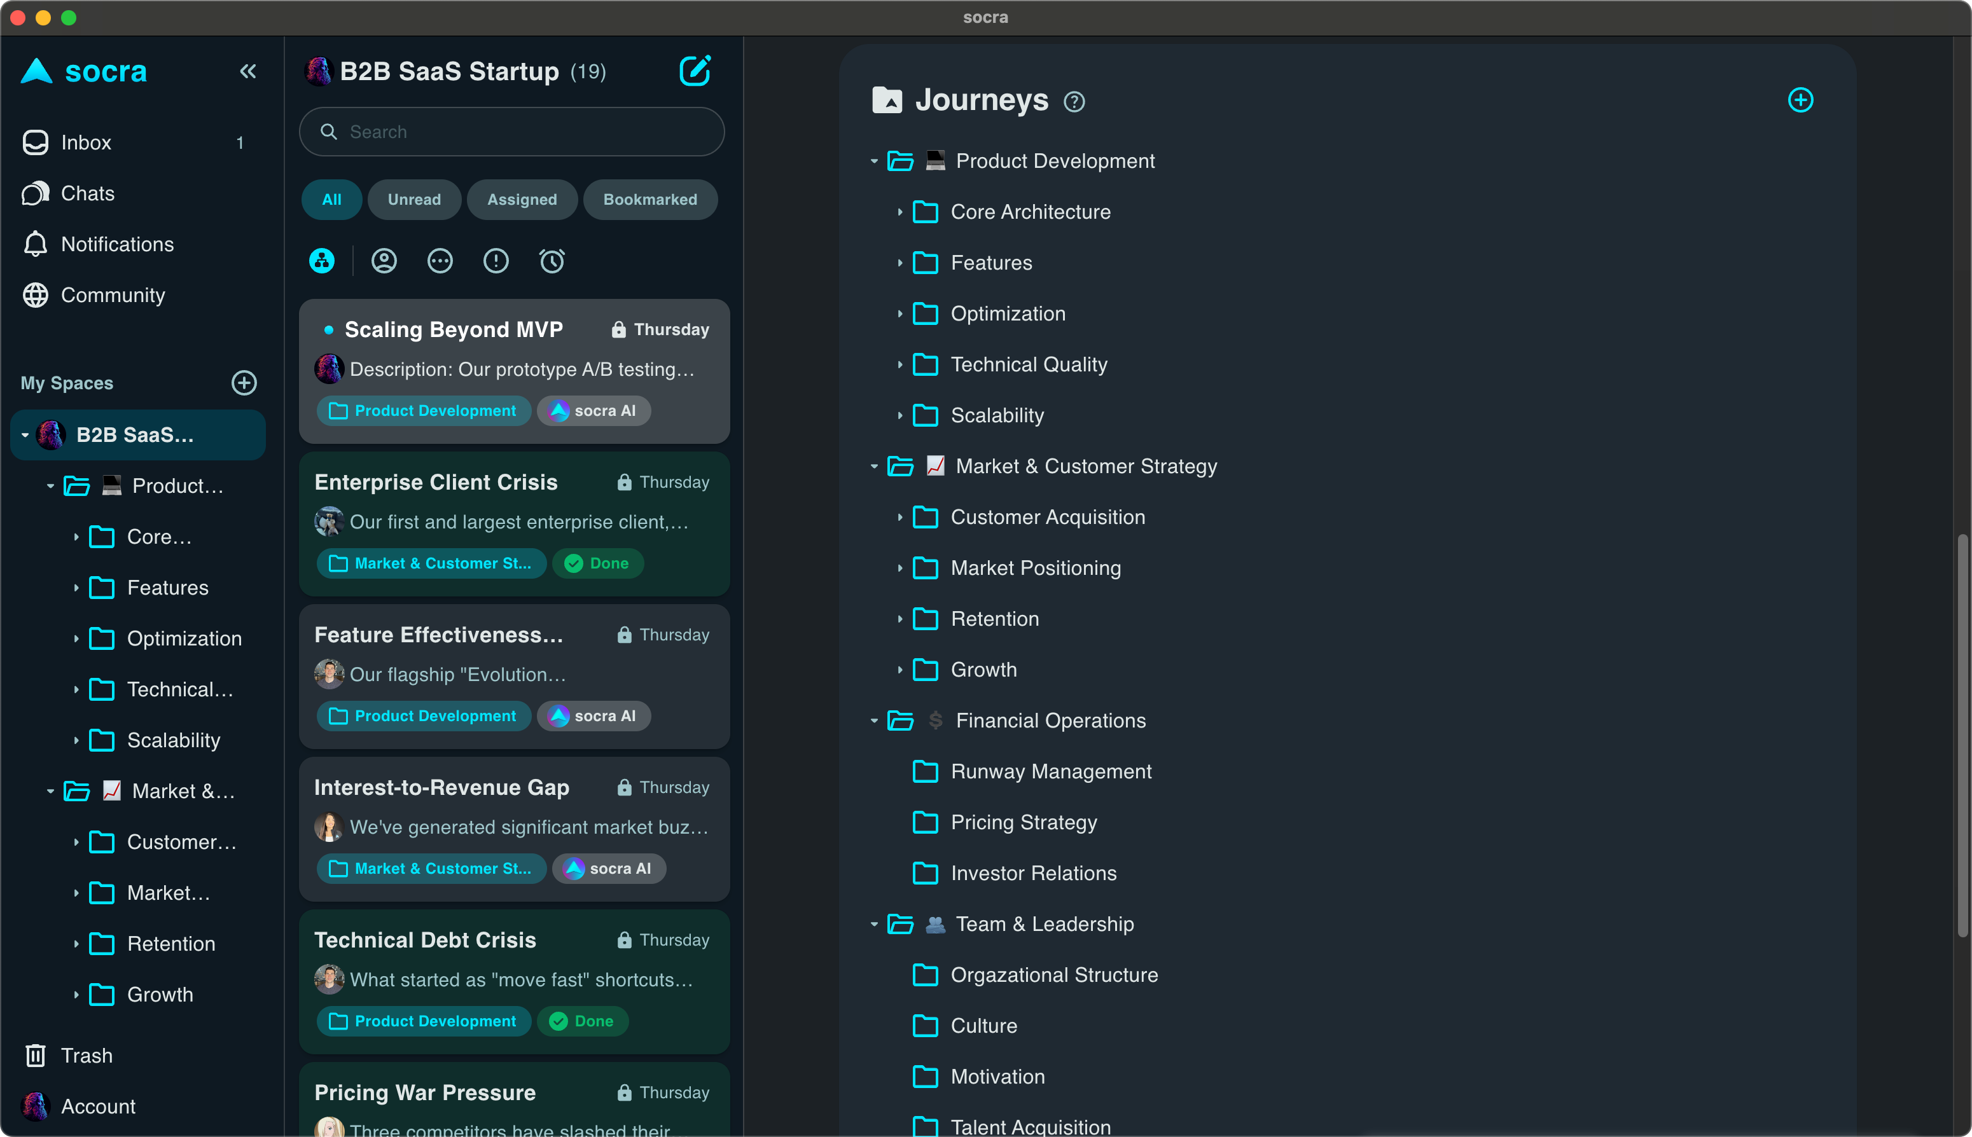
Task: Toggle the Bookmarked filter chip
Action: (649, 200)
